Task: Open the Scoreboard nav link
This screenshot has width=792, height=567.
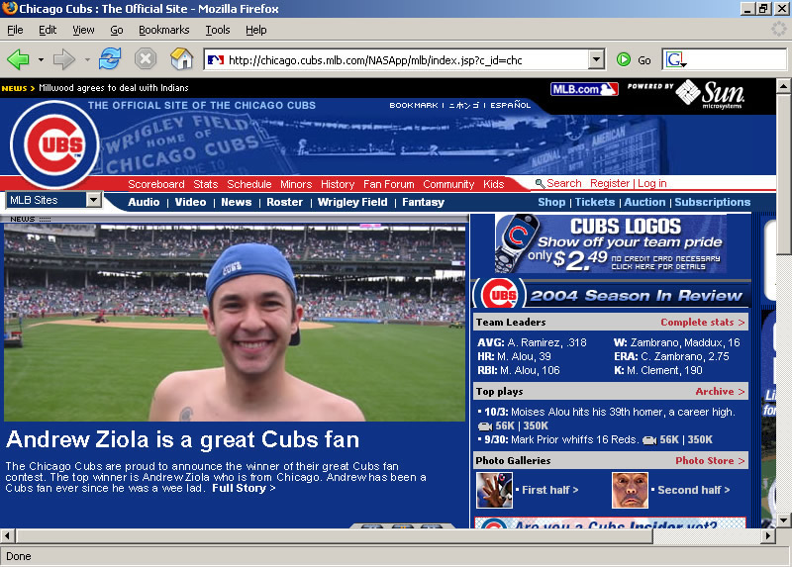Action: (x=156, y=184)
